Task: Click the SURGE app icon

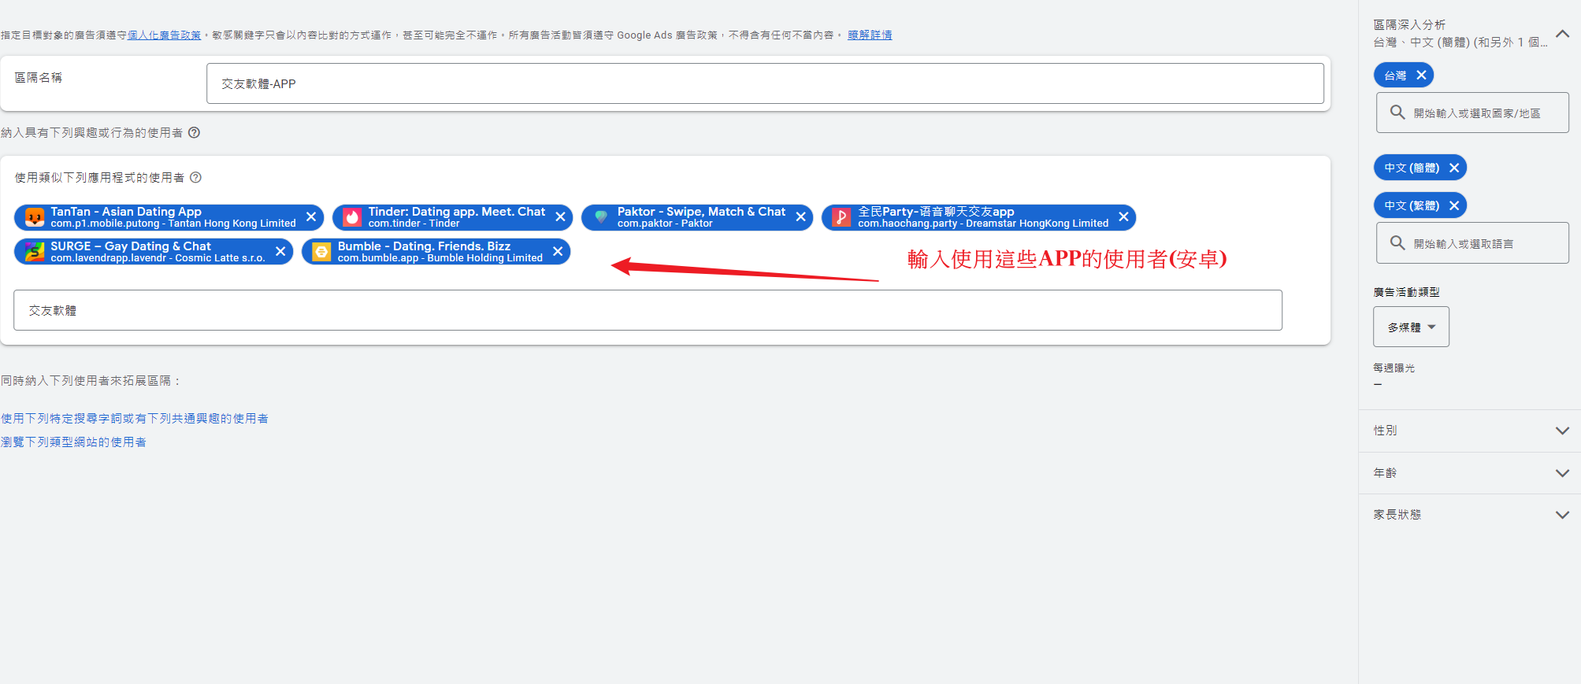Action: [35, 252]
